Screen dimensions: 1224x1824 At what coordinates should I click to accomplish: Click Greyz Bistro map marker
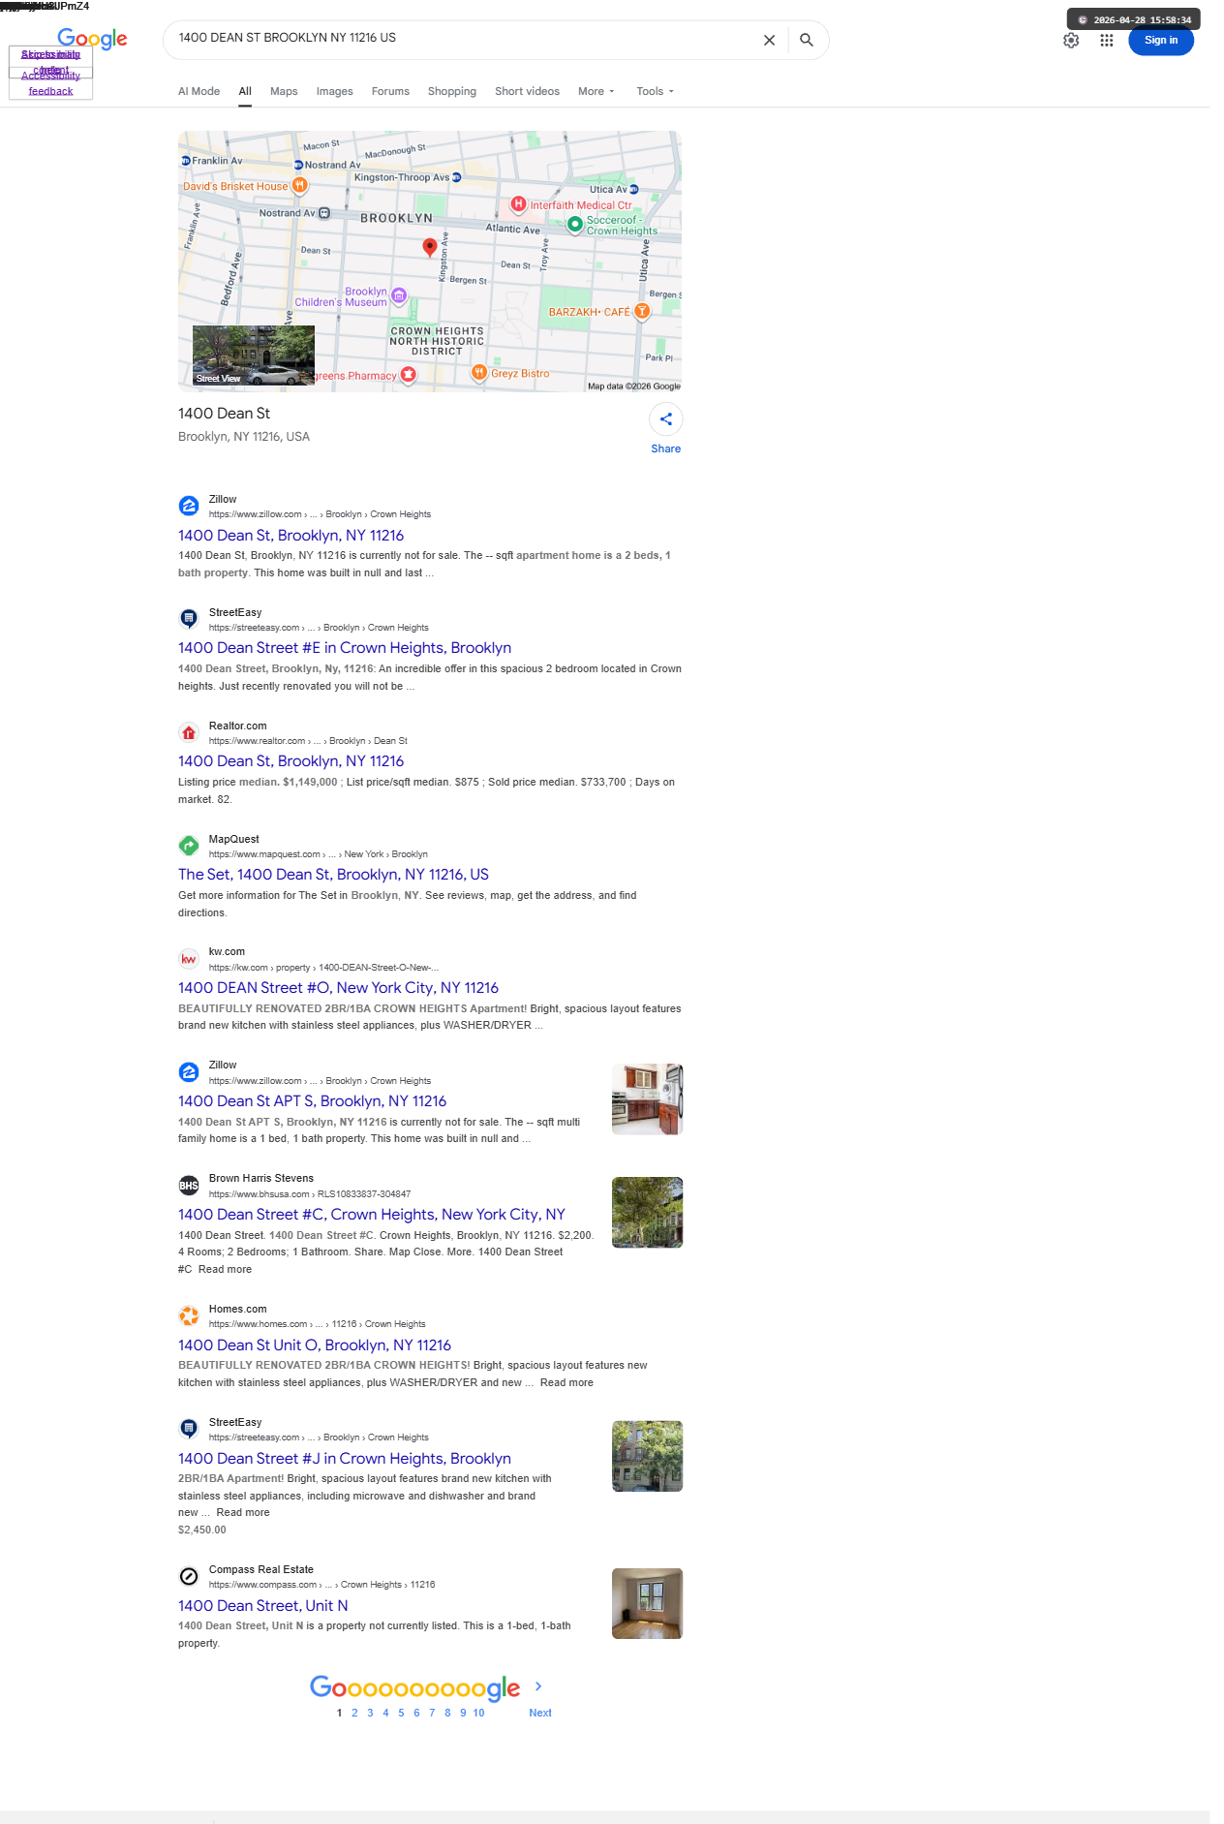479,373
